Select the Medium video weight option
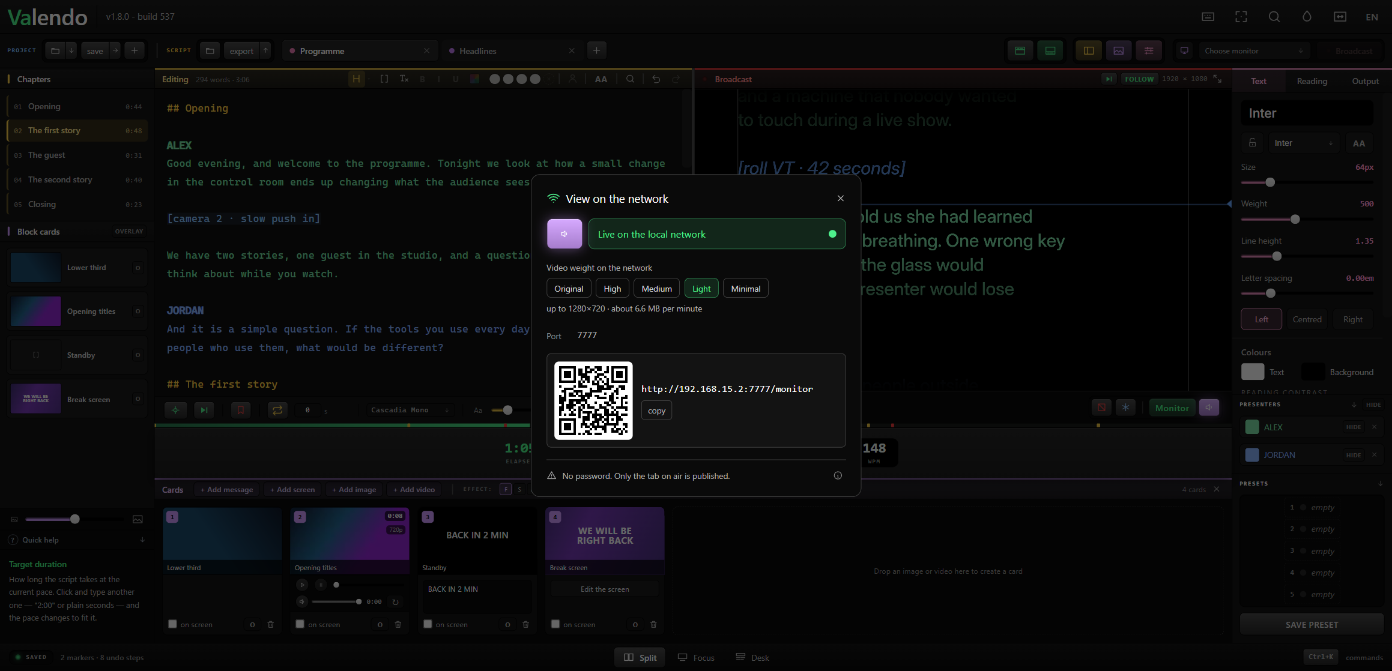Viewport: 1392px width, 671px height. click(656, 289)
